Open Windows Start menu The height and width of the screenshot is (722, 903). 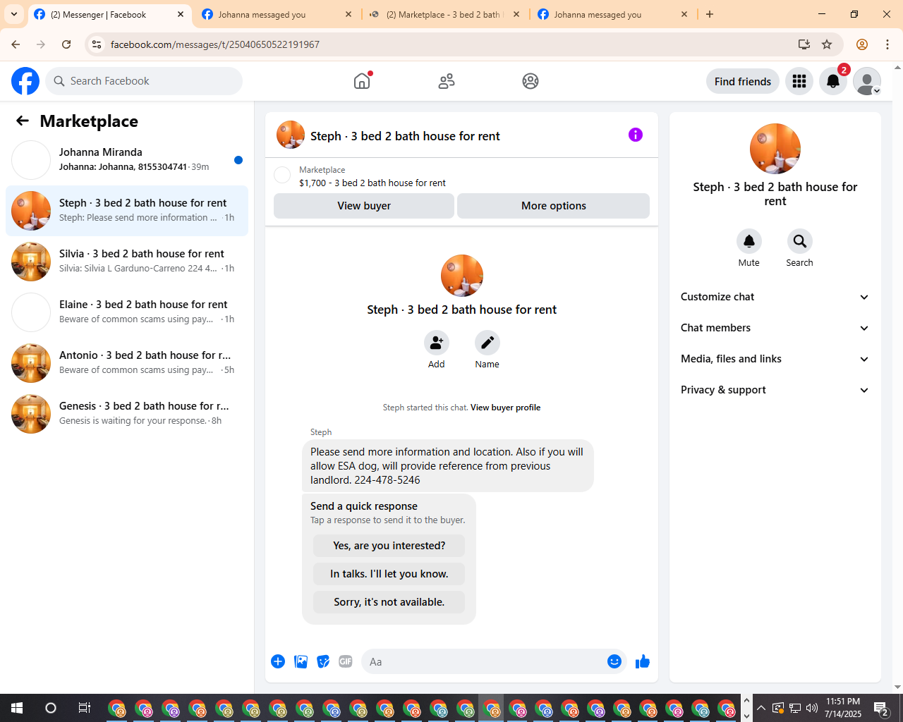pos(17,708)
